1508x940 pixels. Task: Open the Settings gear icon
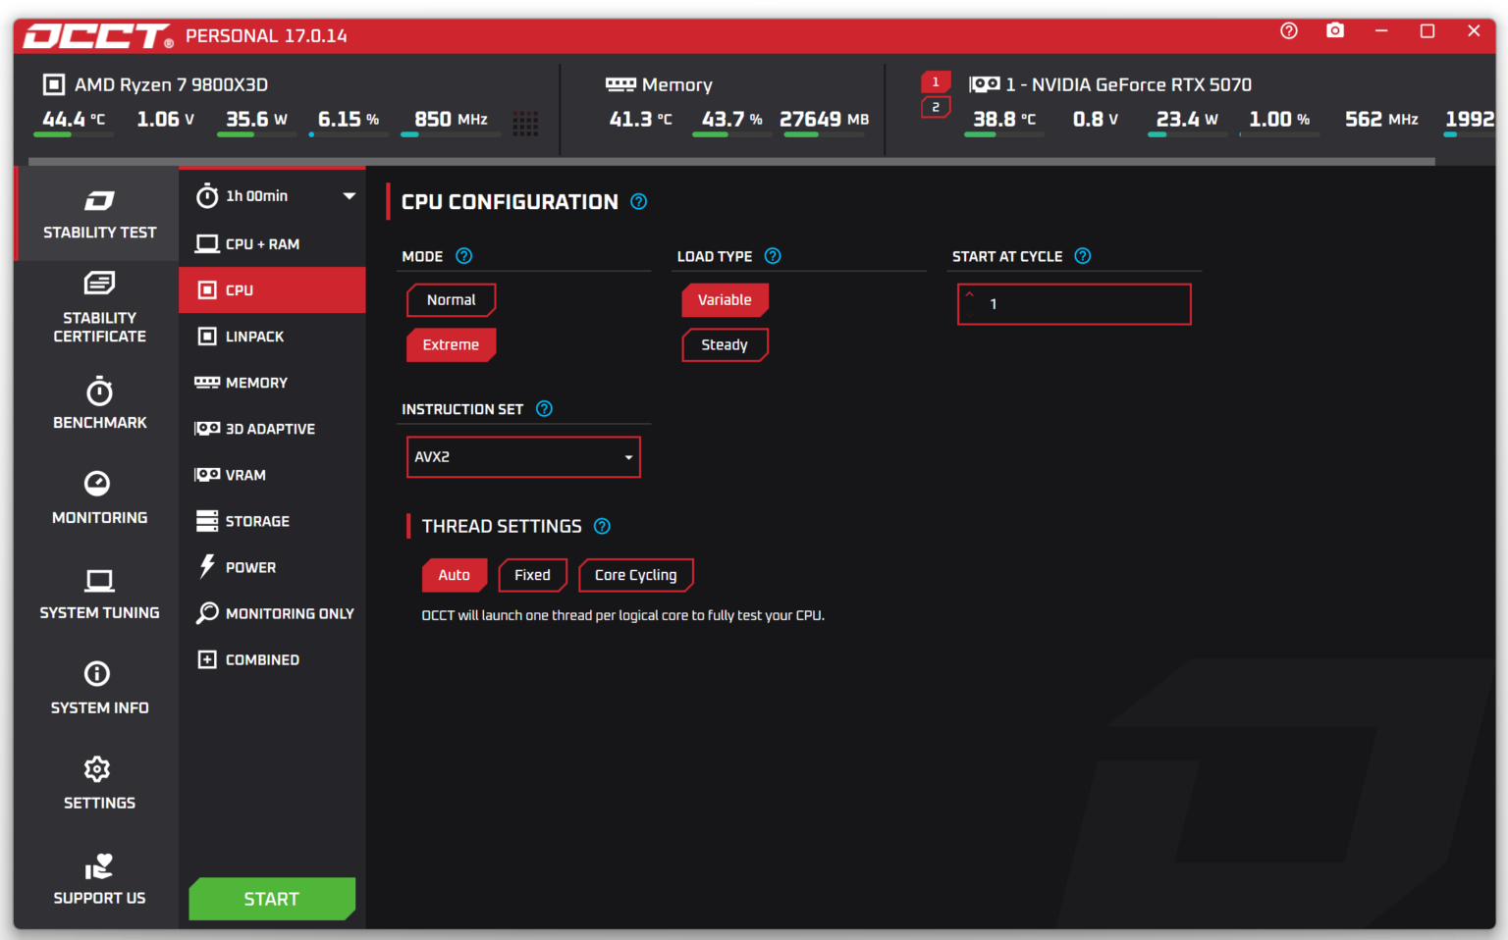(97, 768)
